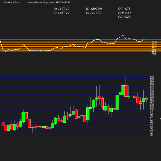Click the "BSE 543259" symbol label
The height and width of the screenshot is (161, 161).
[63, 2]
